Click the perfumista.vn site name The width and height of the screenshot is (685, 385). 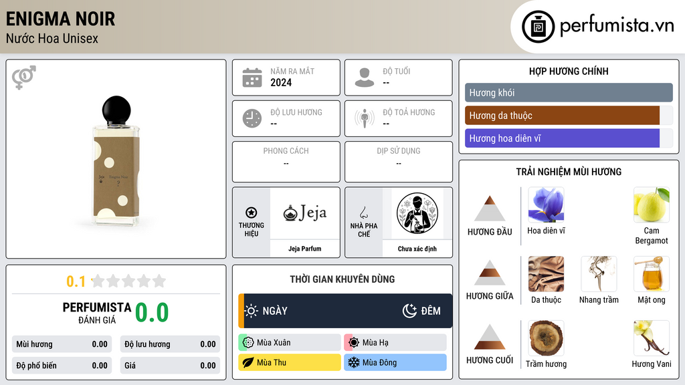tap(617, 26)
